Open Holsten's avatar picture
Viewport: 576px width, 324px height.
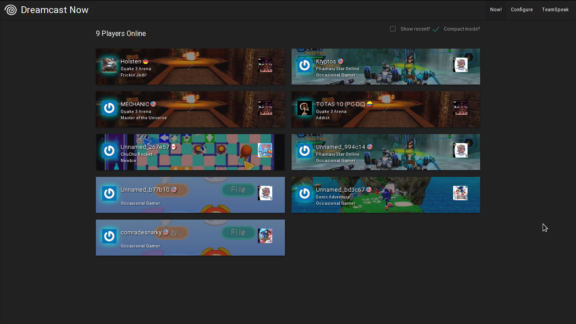point(109,65)
